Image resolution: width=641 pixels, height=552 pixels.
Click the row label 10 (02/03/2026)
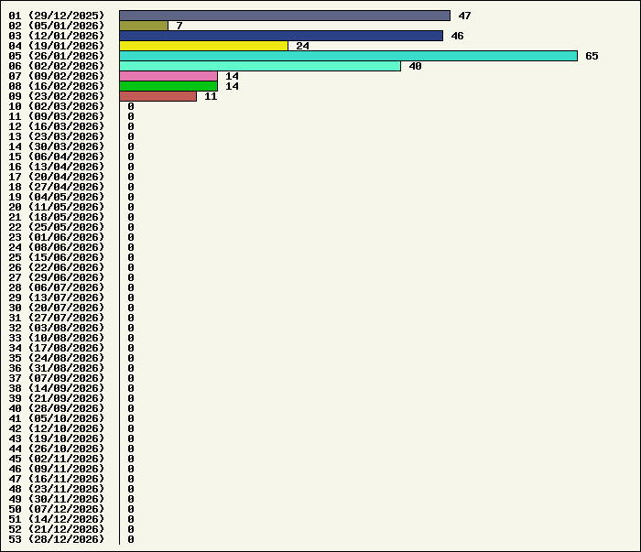(x=57, y=106)
